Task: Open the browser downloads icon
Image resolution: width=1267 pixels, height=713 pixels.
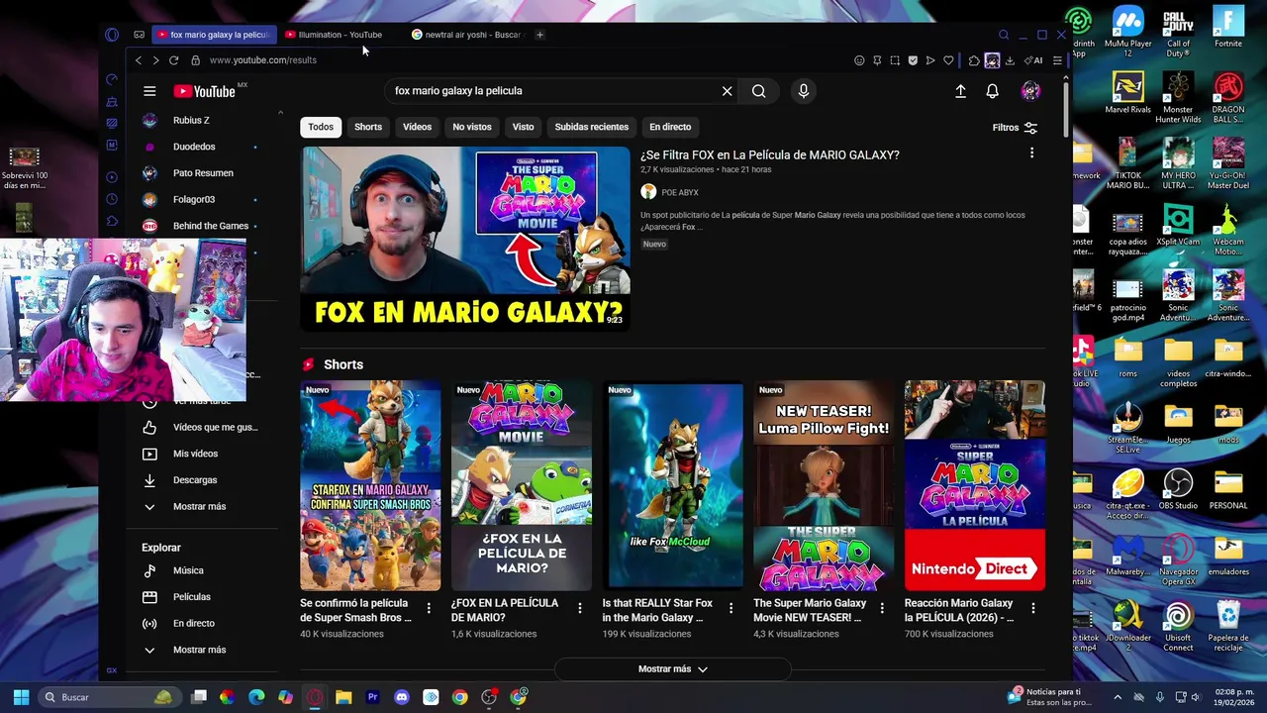Action: click(x=1010, y=60)
